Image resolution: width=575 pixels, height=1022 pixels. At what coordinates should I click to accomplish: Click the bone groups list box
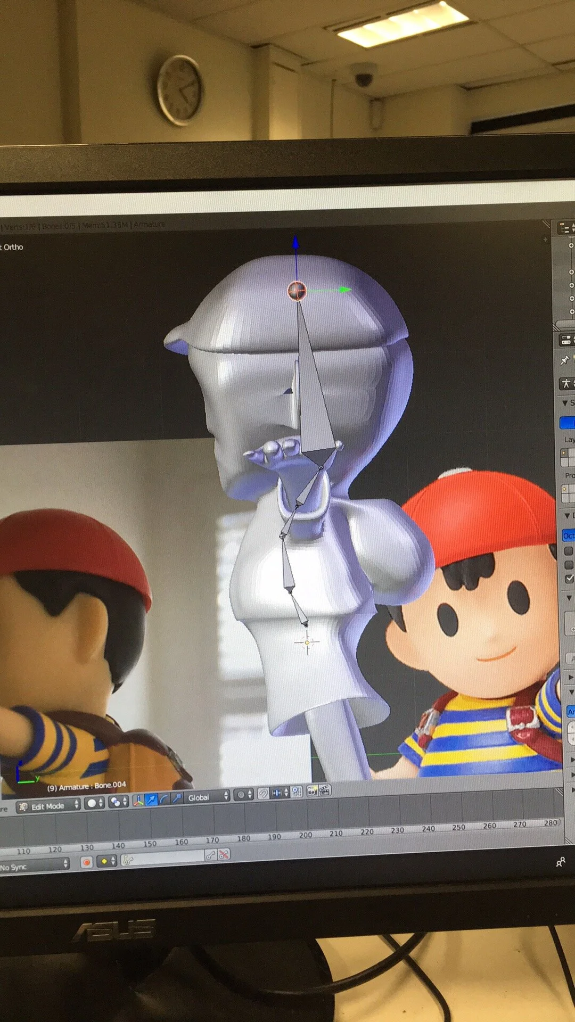(570, 623)
